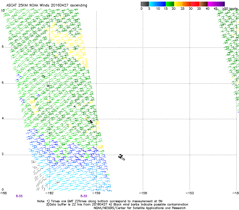
Task: Click the "15" legend scale label
Action: coord(166,9)
